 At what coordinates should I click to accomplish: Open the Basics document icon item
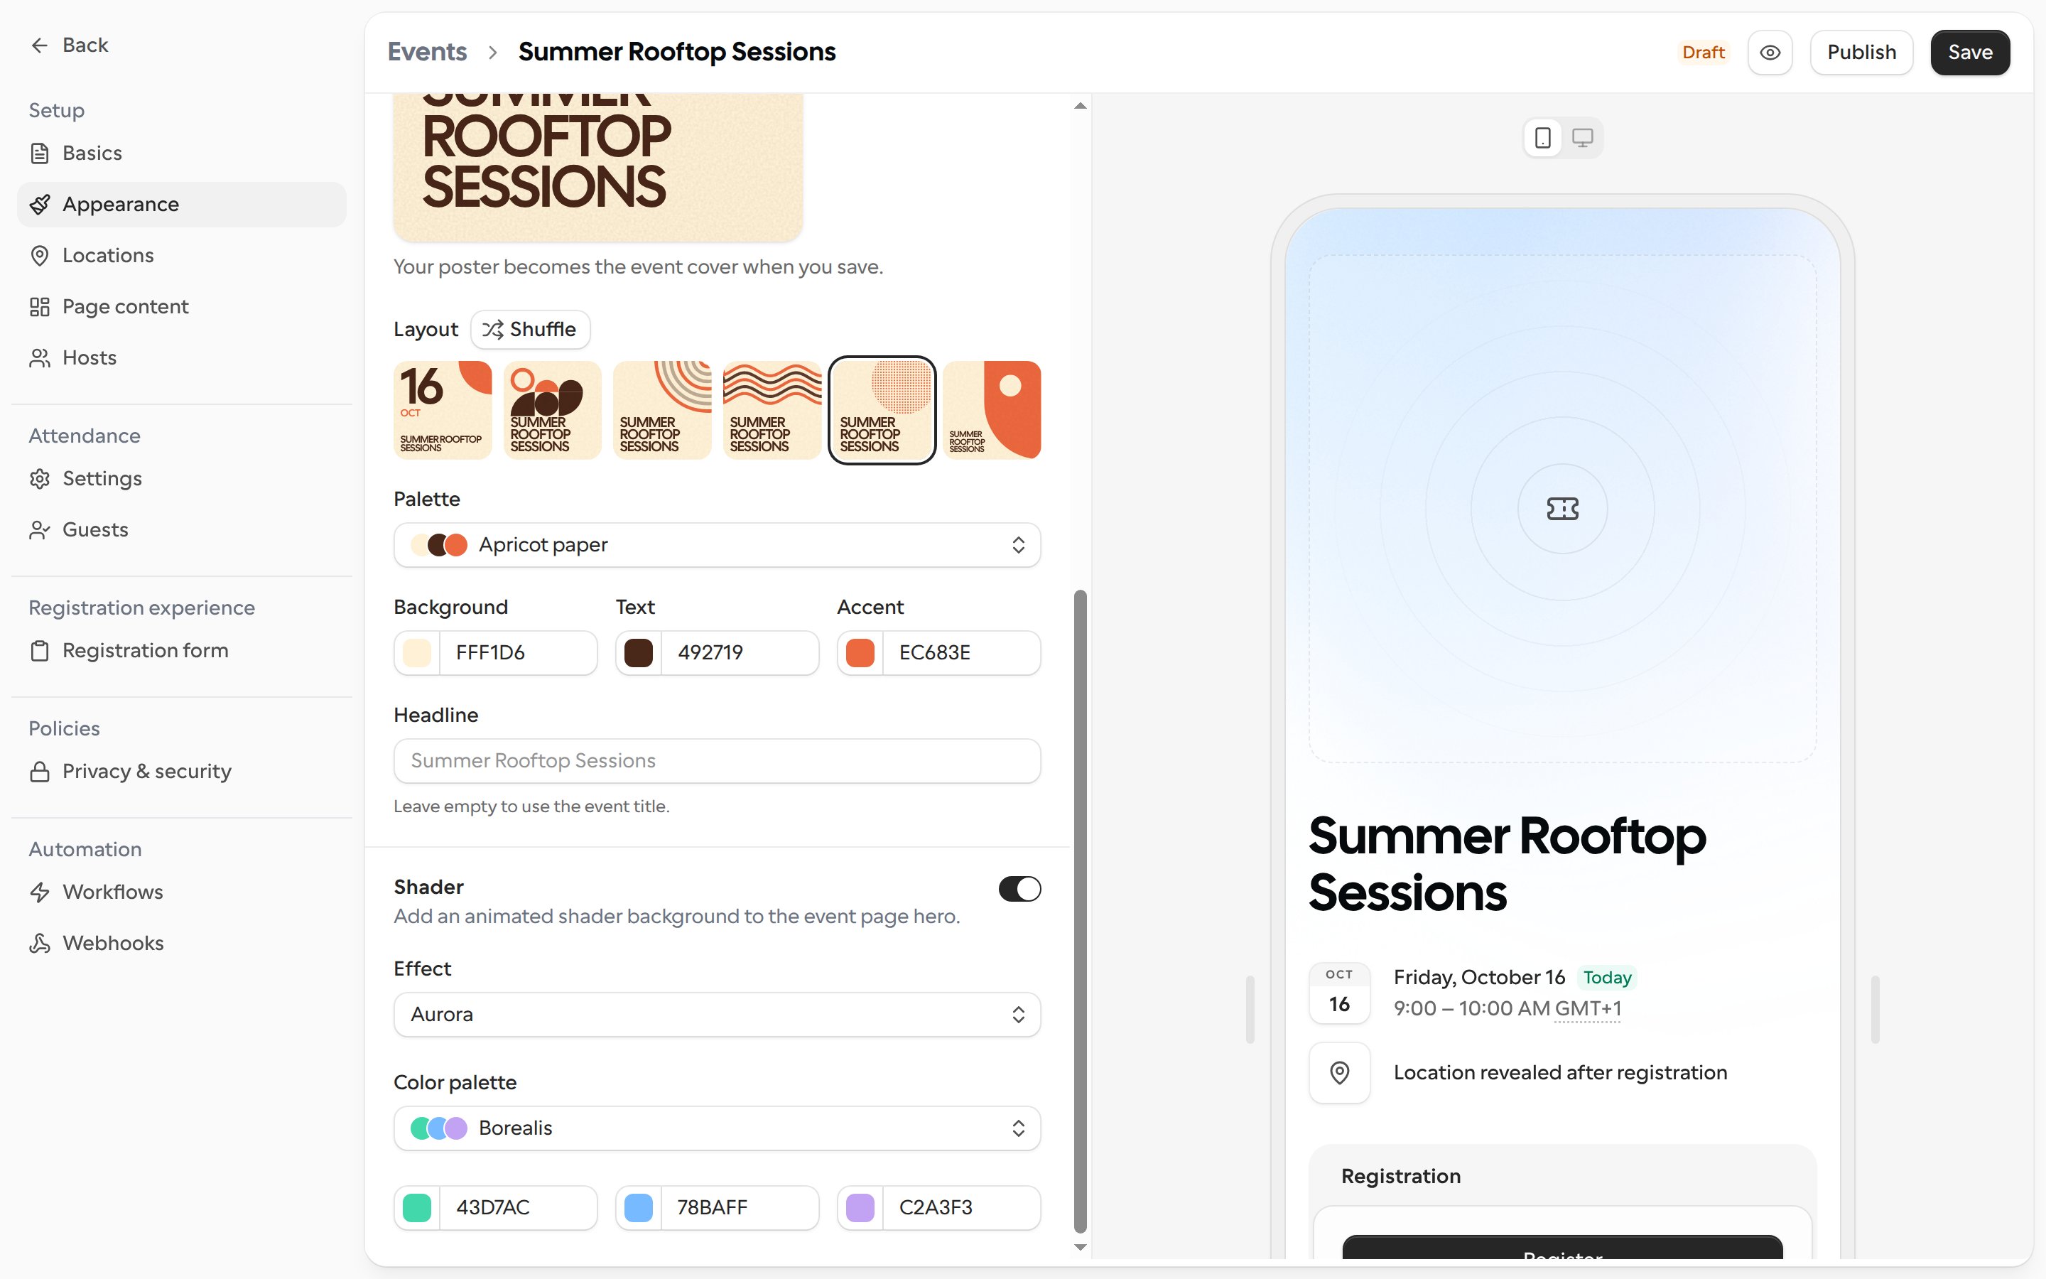pyautogui.click(x=39, y=153)
